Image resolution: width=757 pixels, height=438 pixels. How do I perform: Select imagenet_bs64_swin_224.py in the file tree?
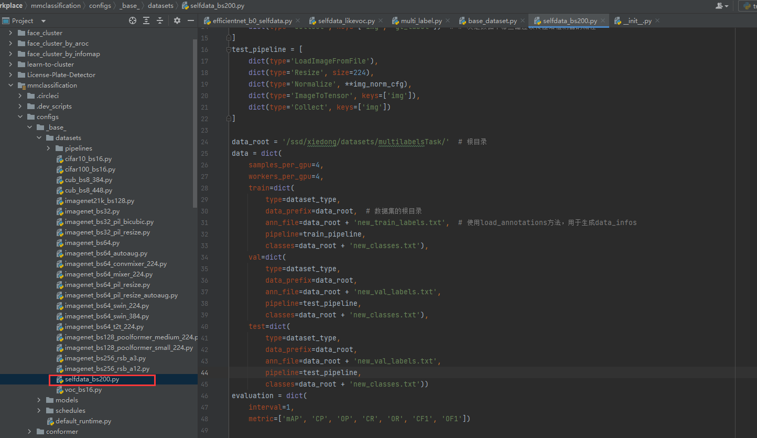[x=106, y=306]
